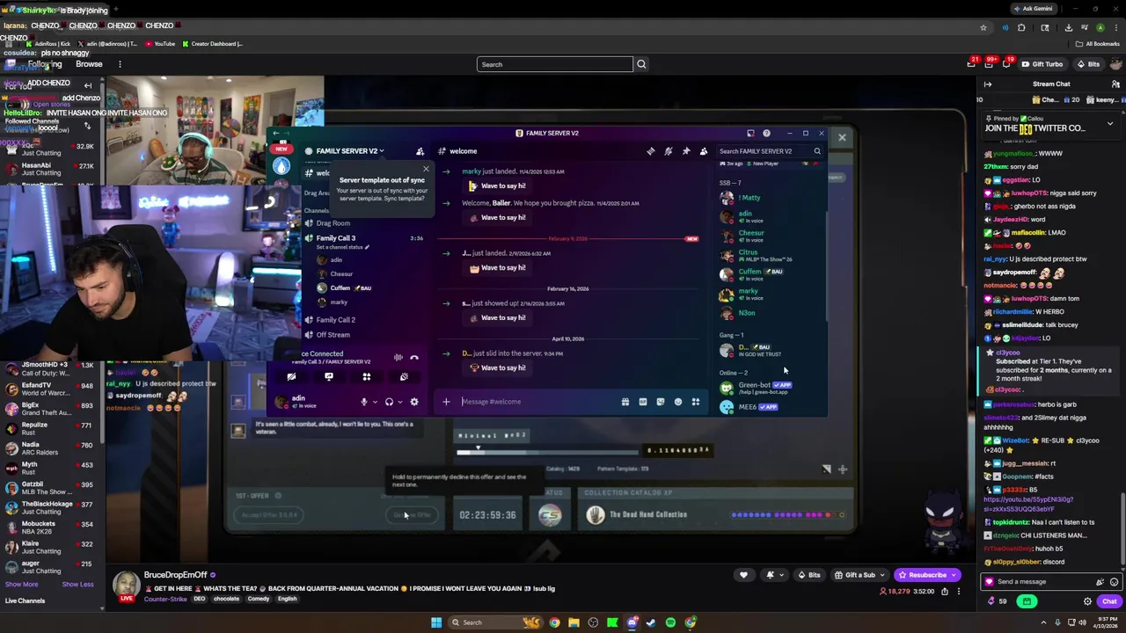
Task: Click the purple Chat send button
Action: tap(1109, 601)
